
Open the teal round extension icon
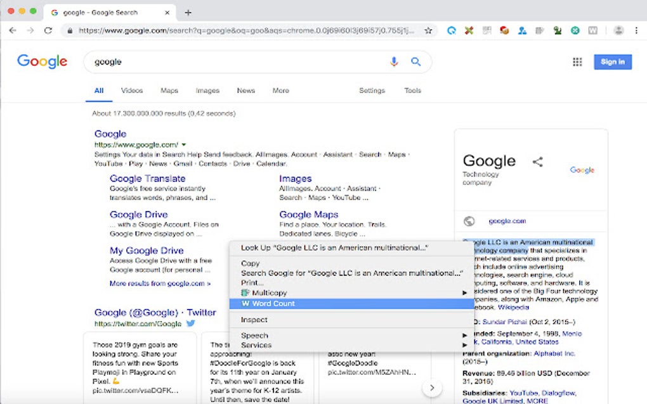point(575,30)
